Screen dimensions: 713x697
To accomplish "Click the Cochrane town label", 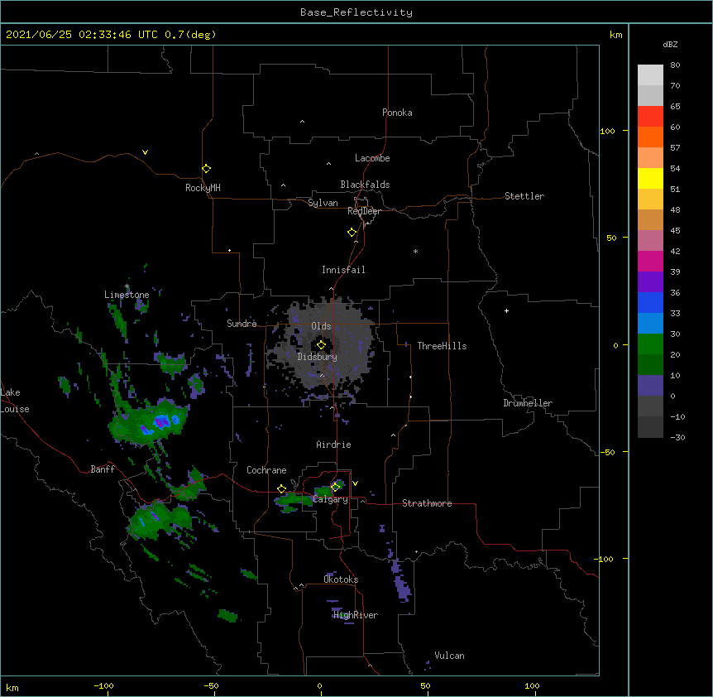I will [266, 470].
